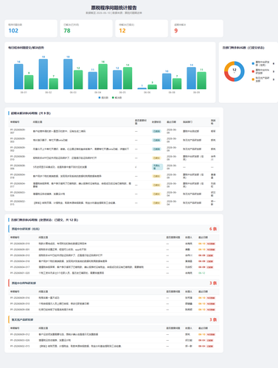
Task: Click the green resolved count 78 card
Action: pos(86,29)
